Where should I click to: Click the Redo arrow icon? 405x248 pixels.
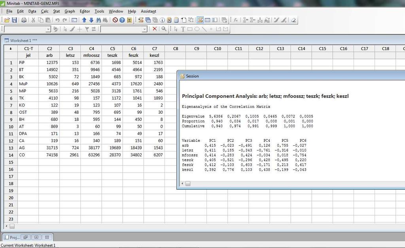click(x=64, y=20)
